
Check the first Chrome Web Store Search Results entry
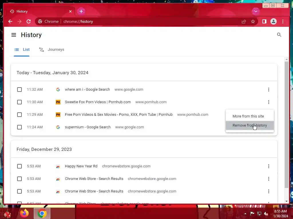[x=19, y=179]
